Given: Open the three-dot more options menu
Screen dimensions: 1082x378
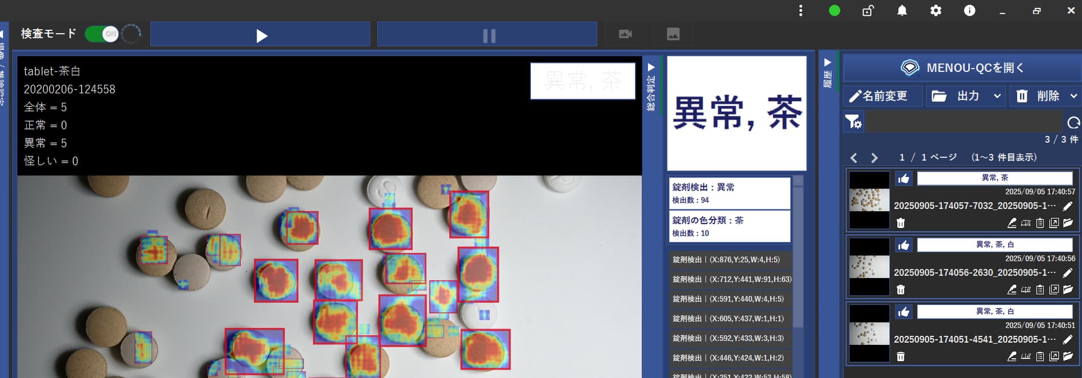Looking at the screenshot, I should click(x=801, y=11).
